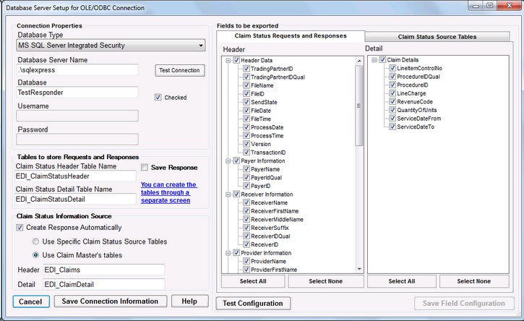The height and width of the screenshot is (321, 524).
Task: Collapse the Header Data tree node
Action: [228, 60]
